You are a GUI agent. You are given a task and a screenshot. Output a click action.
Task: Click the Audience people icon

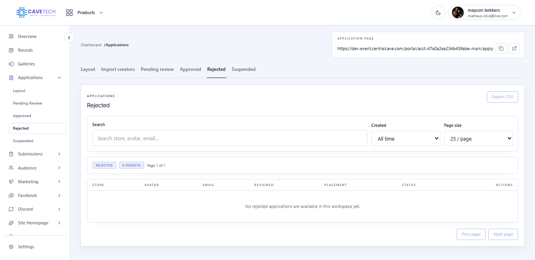(11, 168)
